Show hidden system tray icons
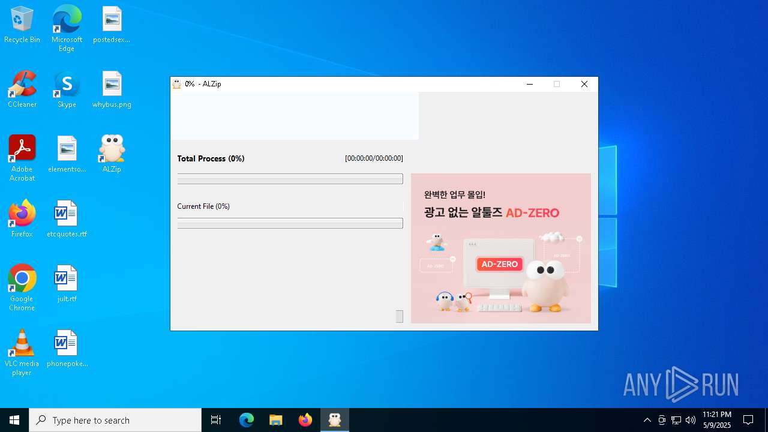768x432 pixels. [647, 420]
